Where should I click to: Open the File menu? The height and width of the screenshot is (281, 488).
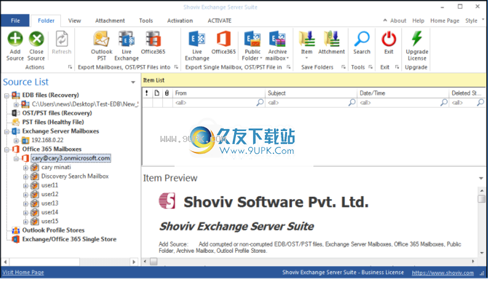coord(15,20)
